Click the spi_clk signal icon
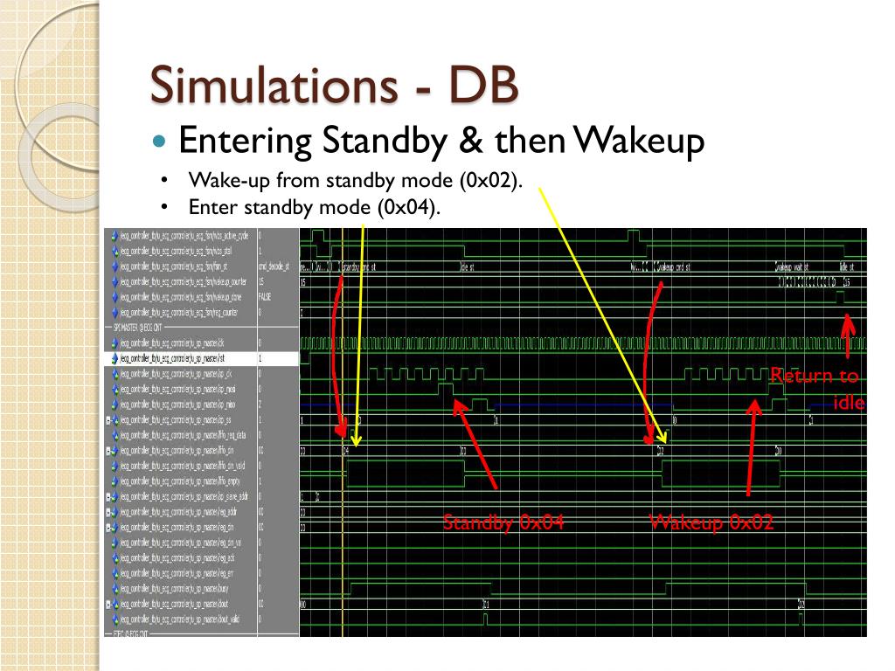Viewport: 895px width, 671px height. pos(115,374)
